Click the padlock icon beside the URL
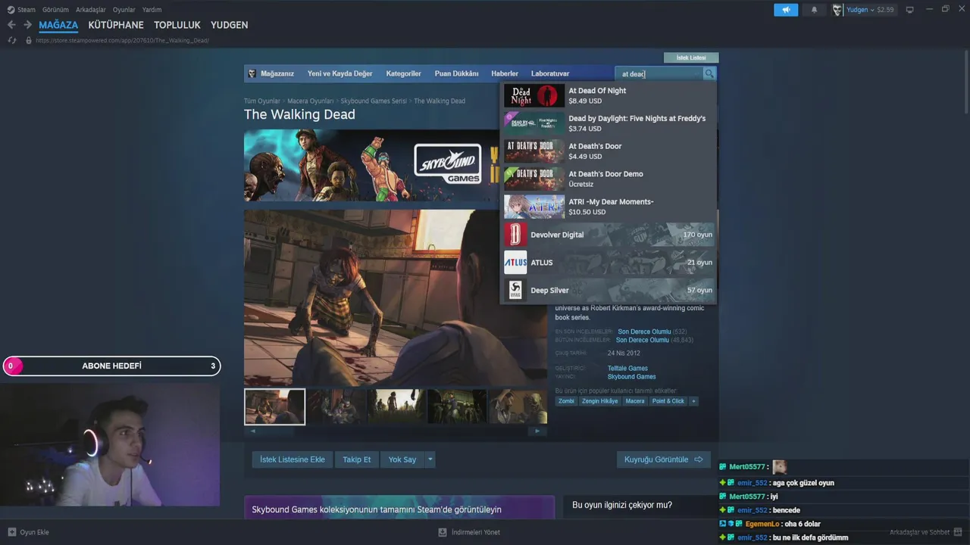This screenshot has height=545, width=970. pyautogui.click(x=29, y=40)
